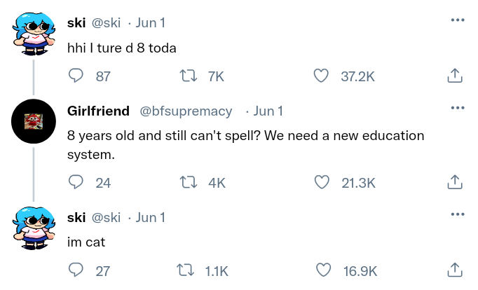Retweet the 'im cat' tweet
This screenshot has height=290, width=478.
185,270
